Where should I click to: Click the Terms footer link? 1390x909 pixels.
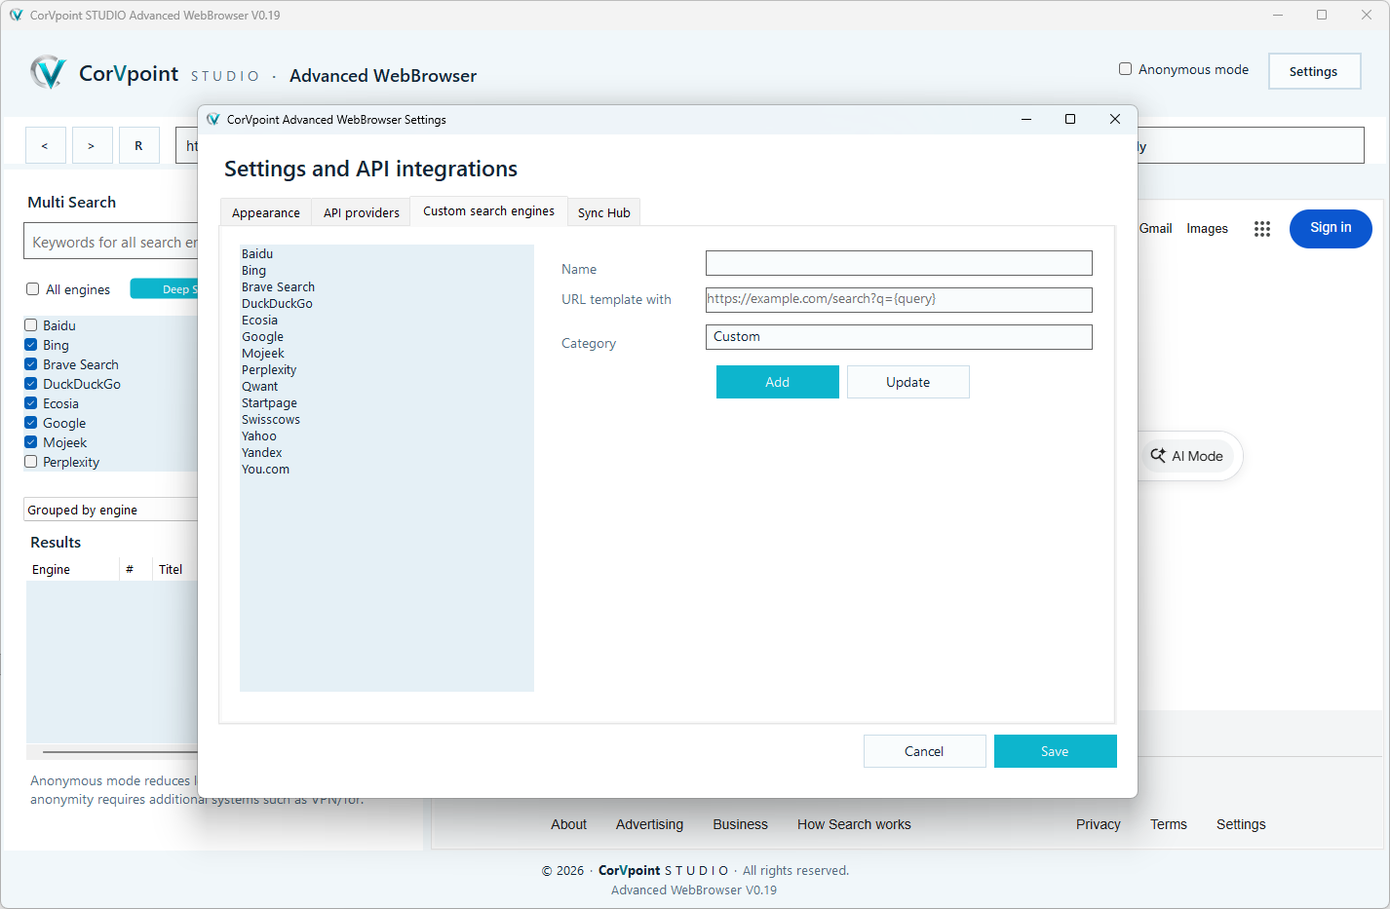(x=1169, y=824)
